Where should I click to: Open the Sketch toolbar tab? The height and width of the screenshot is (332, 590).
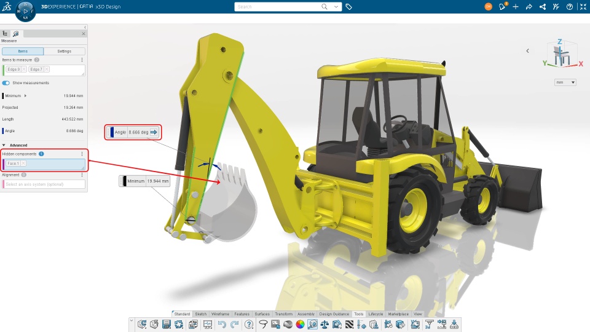click(x=200, y=314)
